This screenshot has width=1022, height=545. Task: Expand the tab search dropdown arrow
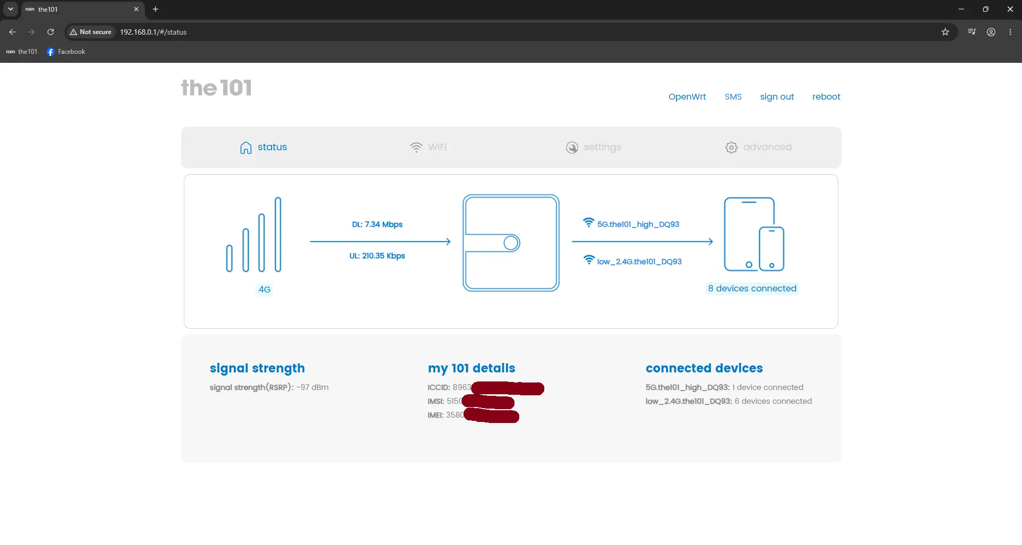pos(11,9)
